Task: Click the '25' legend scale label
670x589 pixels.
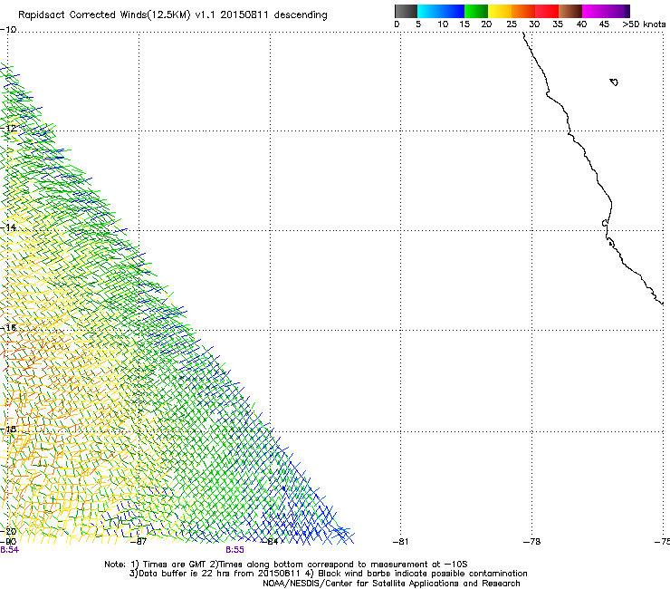Action: [512, 24]
